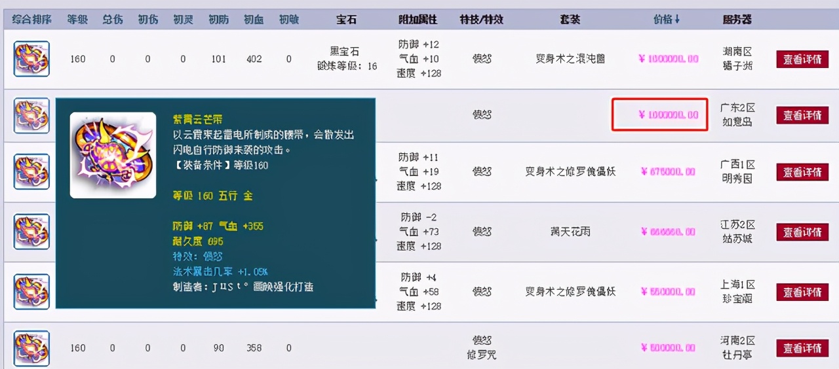The height and width of the screenshot is (369, 839).
Task: Click the 广东2区 如意岛 server cell
Action: pos(738,114)
